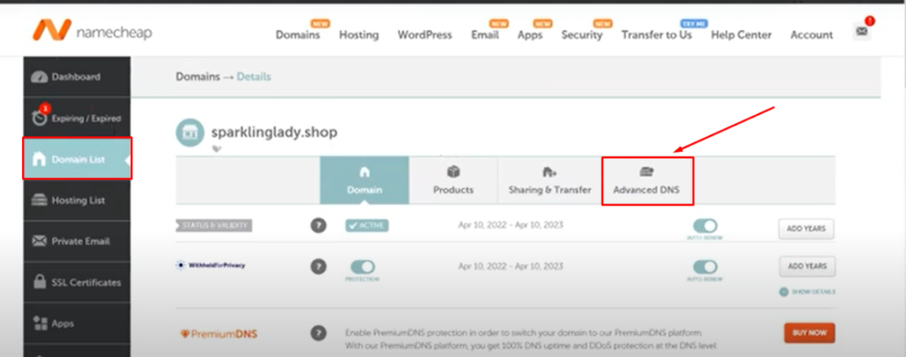Image resolution: width=906 pixels, height=357 pixels.
Task: Switch to the Advanced DNS tab
Action: click(x=648, y=181)
